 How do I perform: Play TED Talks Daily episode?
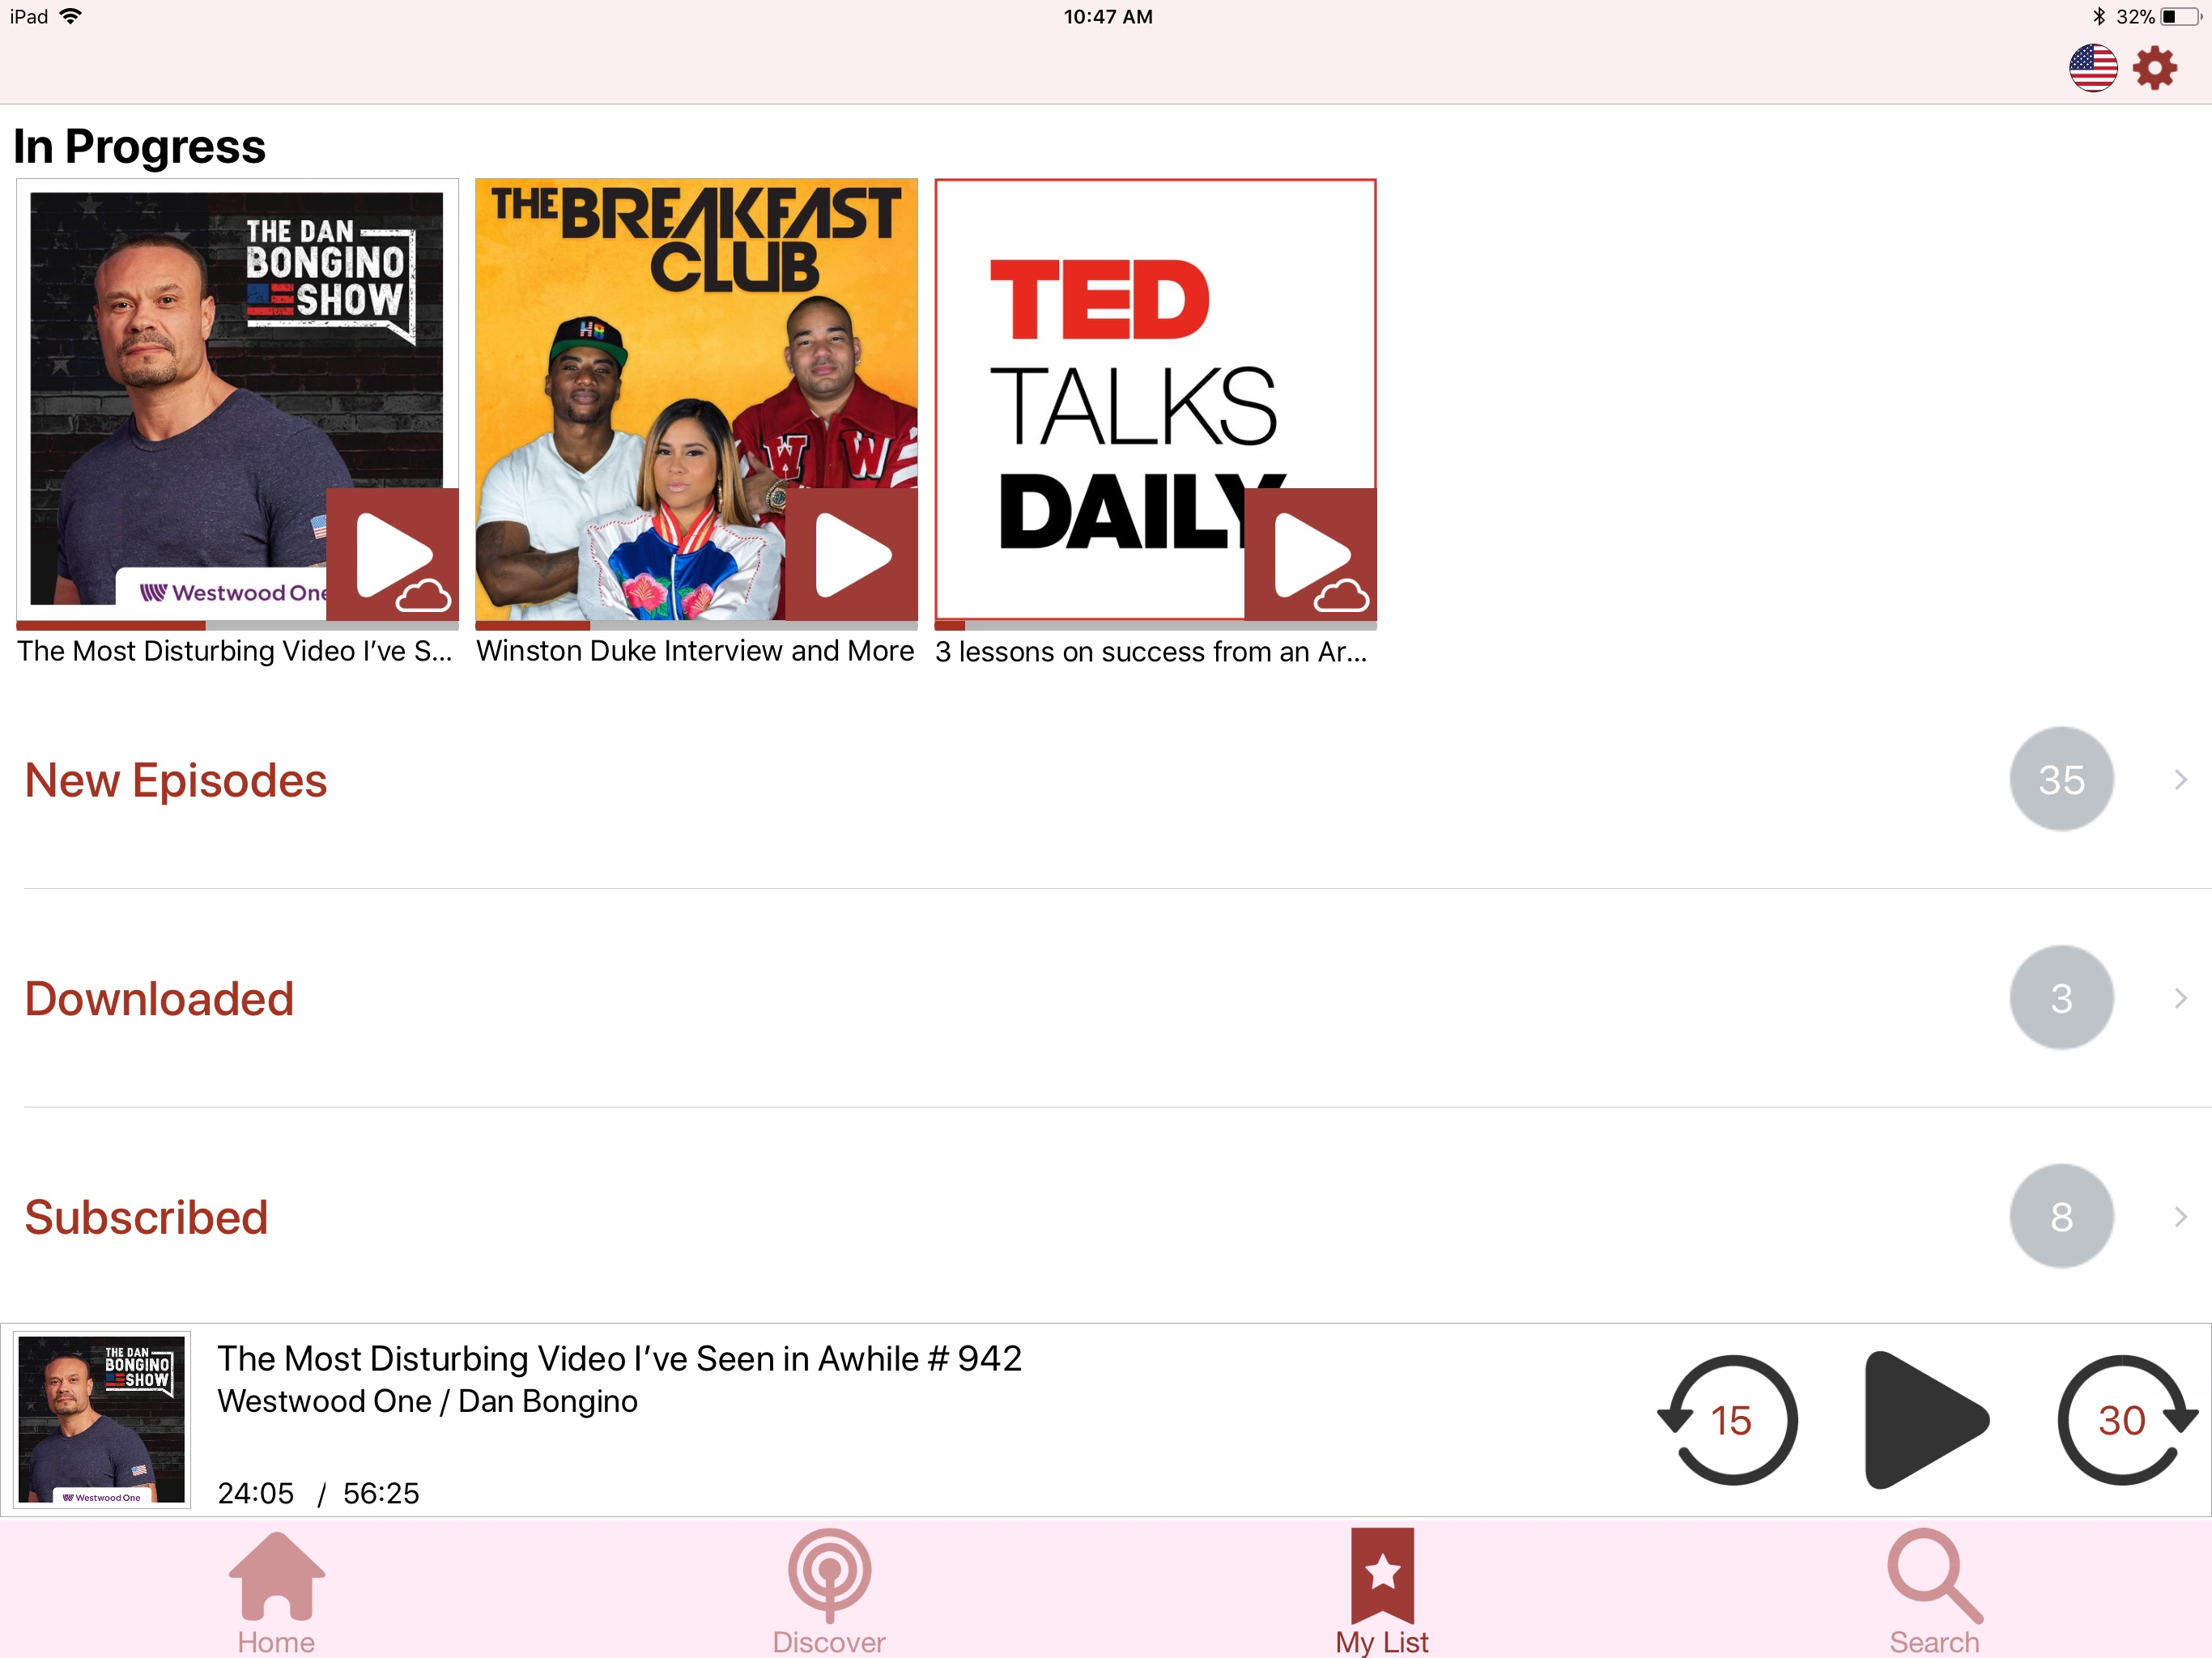click(x=1310, y=555)
